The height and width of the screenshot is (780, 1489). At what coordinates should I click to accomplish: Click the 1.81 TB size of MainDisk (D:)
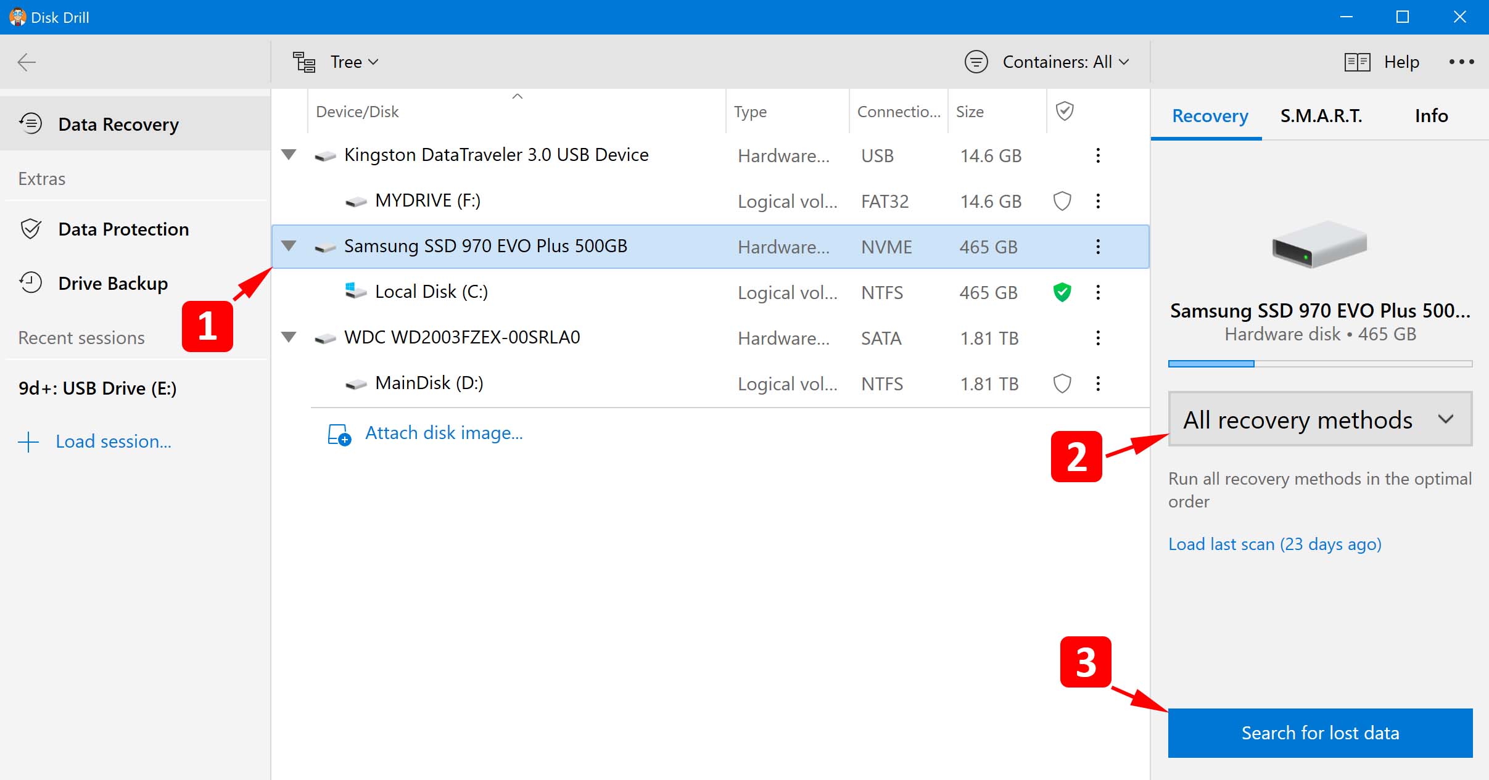[989, 384]
